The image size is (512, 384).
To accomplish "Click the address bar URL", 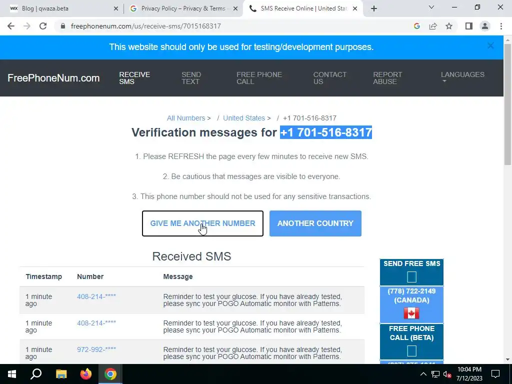I will coord(145,26).
